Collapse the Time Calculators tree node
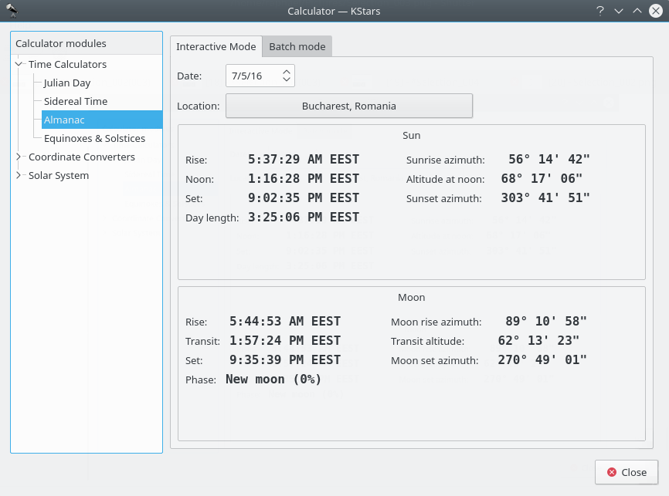Screen dimensions: 669x496 (19, 65)
